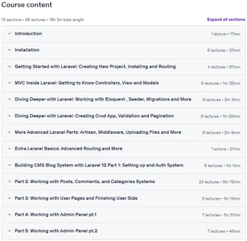The image size is (247, 241).
Task: Expand Part 4 Admin Panel pt.1 chevron
Action: coord(9,214)
